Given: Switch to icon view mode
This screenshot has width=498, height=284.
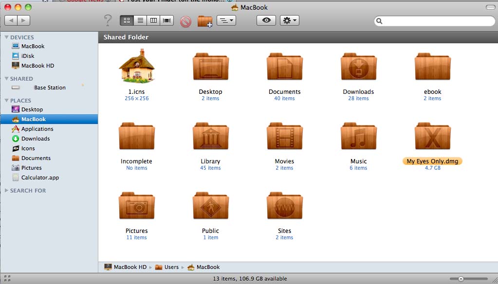Looking at the screenshot, I should (127, 20).
